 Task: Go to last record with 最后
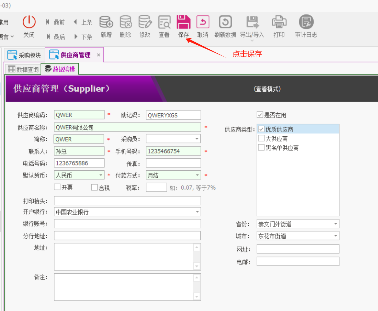pos(55,37)
